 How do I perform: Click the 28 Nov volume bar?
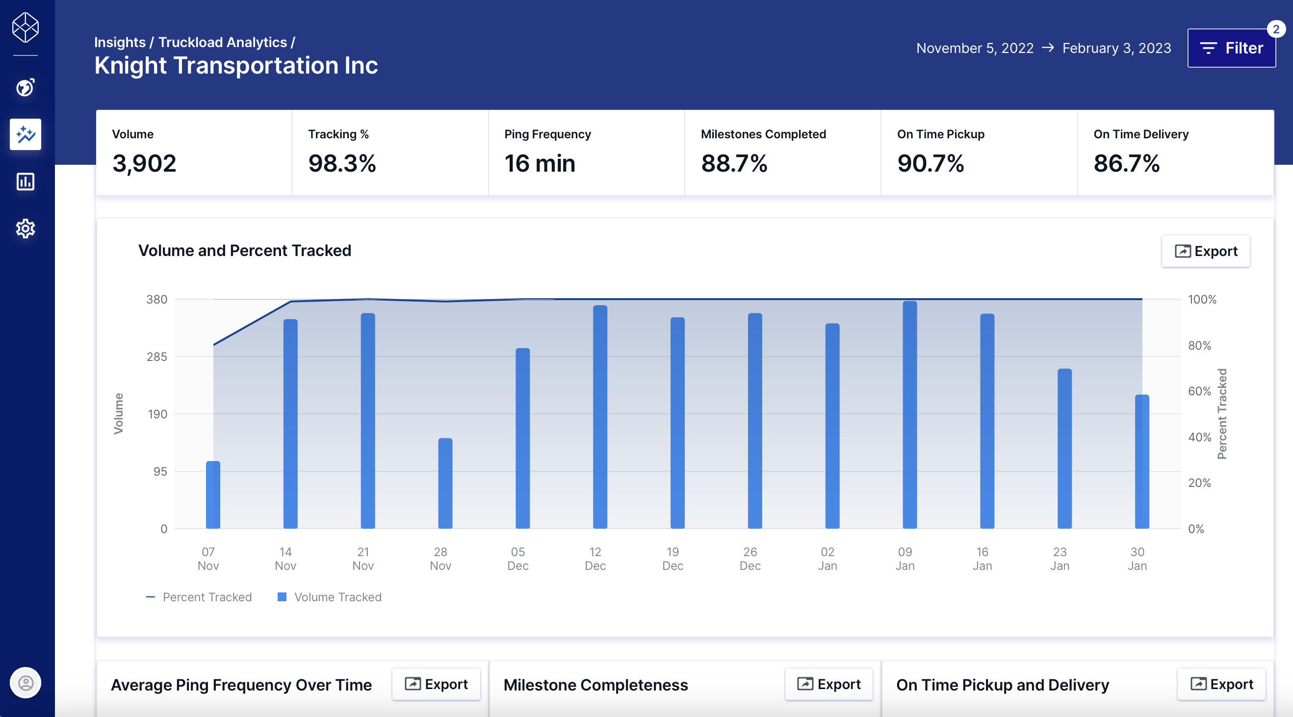click(x=445, y=483)
